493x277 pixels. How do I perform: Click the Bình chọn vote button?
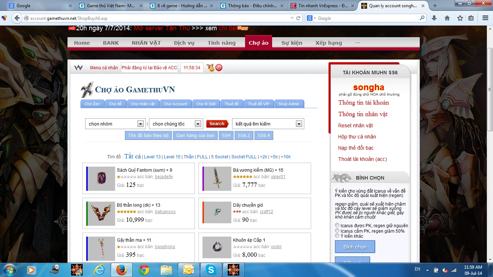pos(355,247)
